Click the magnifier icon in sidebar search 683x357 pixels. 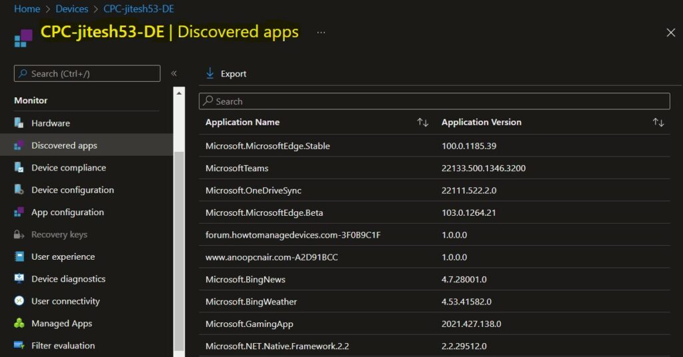[x=23, y=73]
